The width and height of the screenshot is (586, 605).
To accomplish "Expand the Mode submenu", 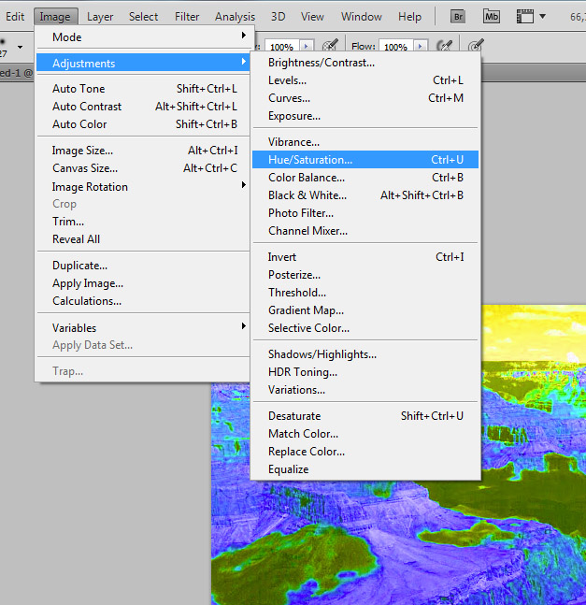I will pos(143,37).
